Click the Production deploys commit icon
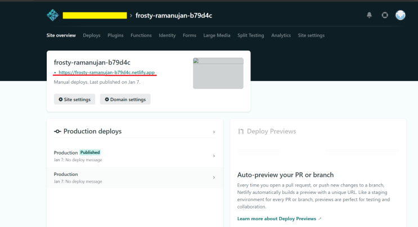The image size is (418, 227). tap(57, 131)
